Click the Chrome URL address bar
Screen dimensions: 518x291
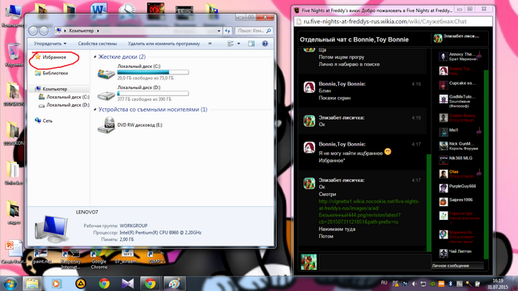pyautogui.click(x=393, y=22)
